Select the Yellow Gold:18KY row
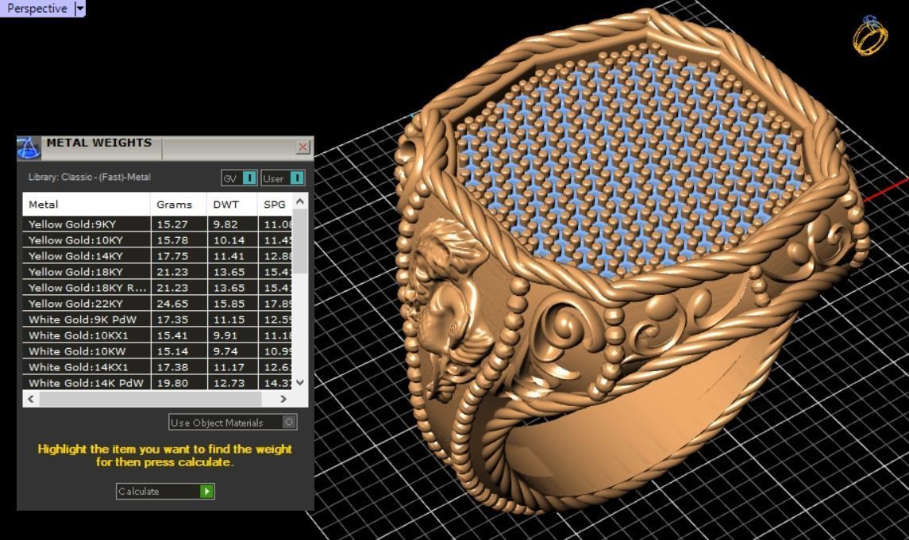This screenshot has height=540, width=909. coord(157,271)
